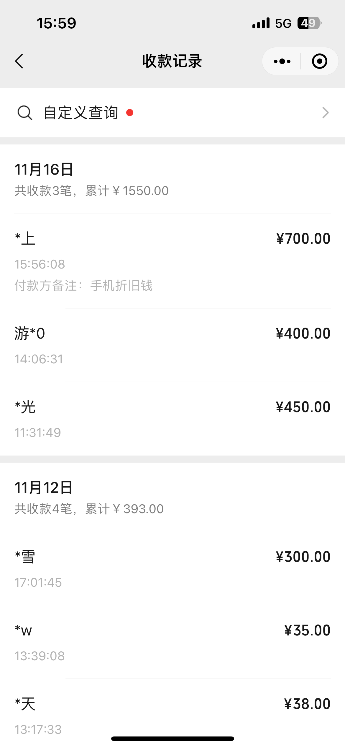Tap the back arrow icon
Viewport: 345px width, 748px height.
[19, 61]
